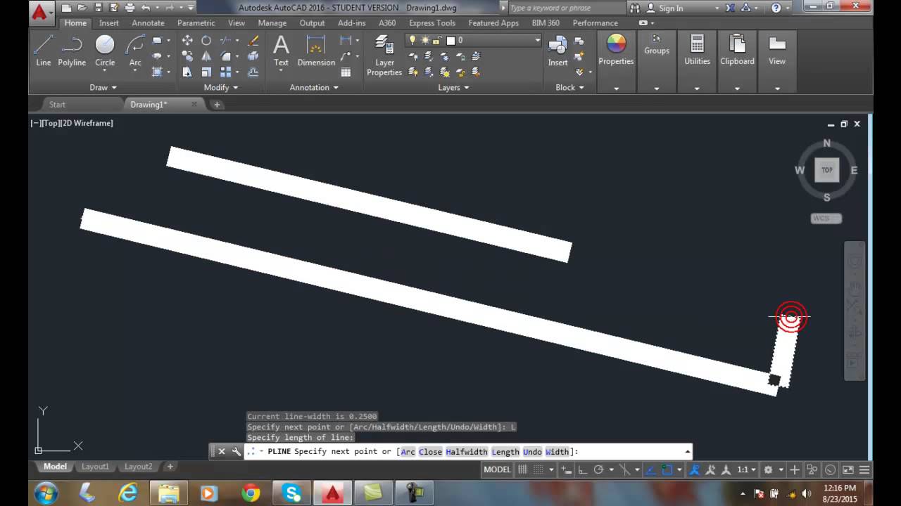Select the Mirror tool
This screenshot has width=901, height=506.
point(206,56)
